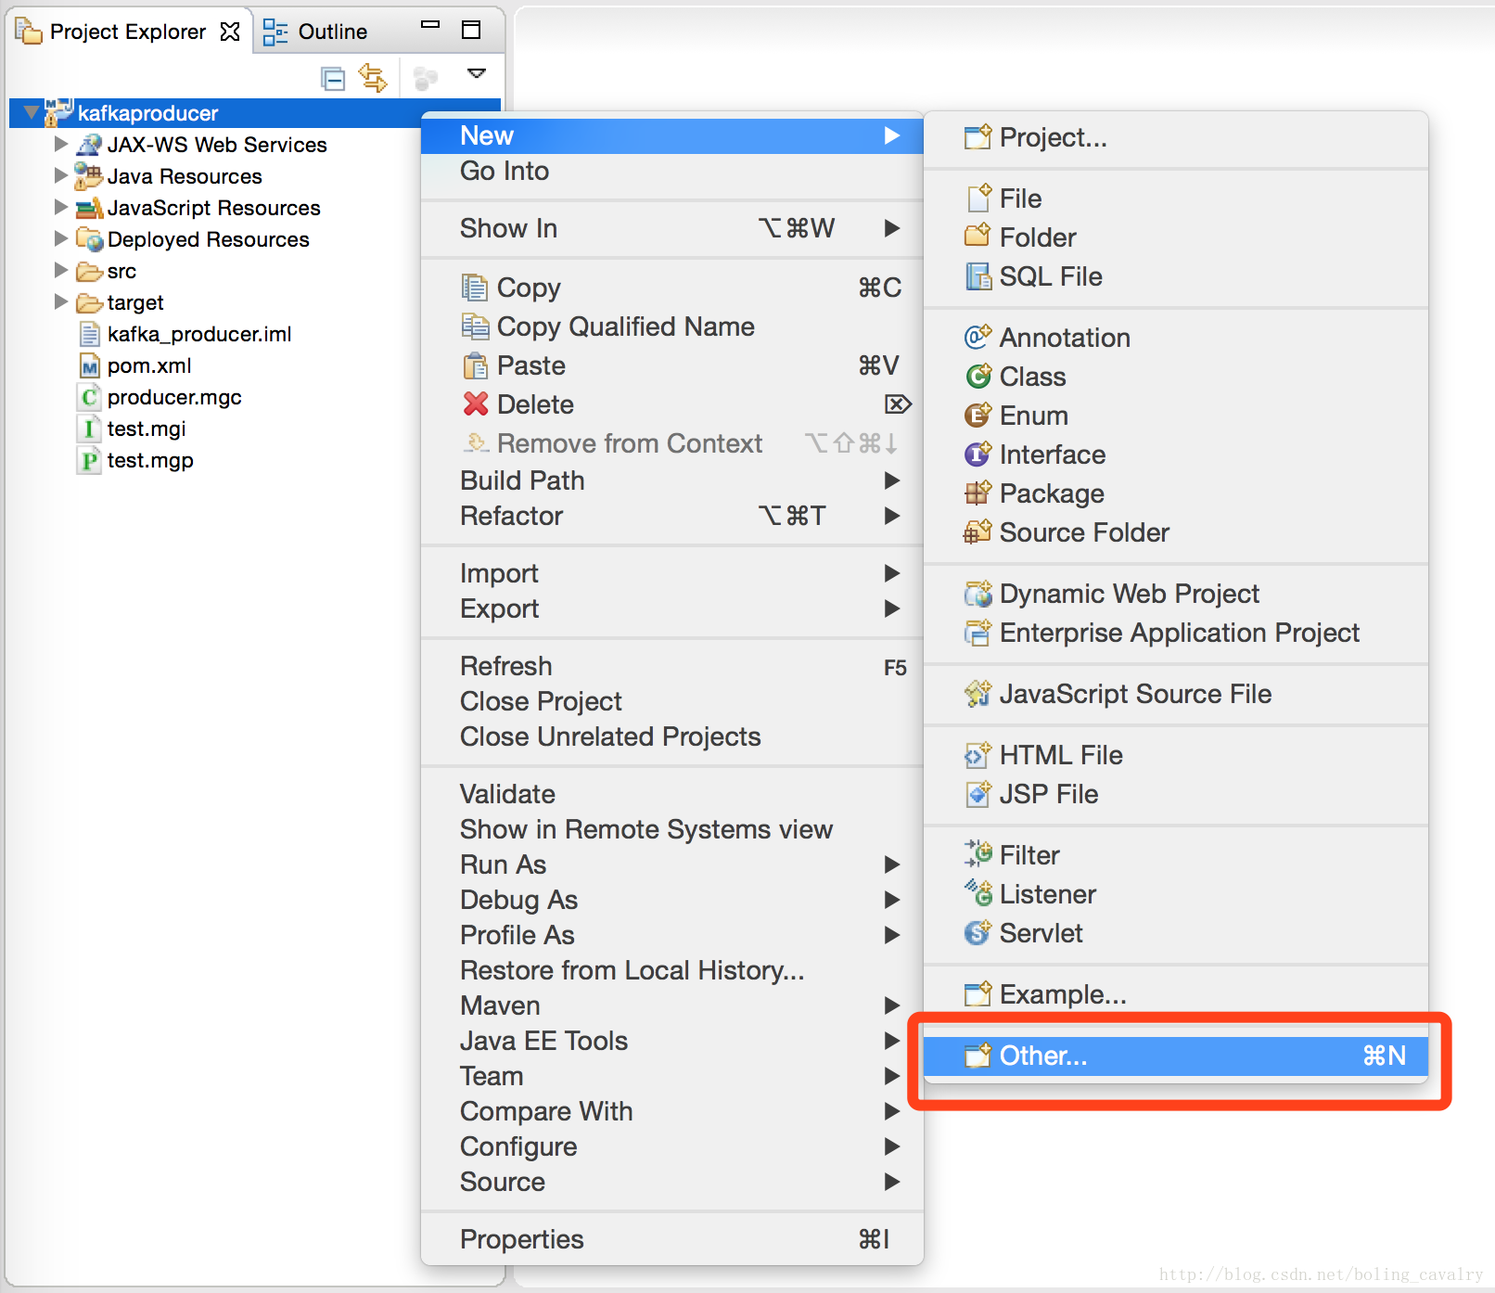1495x1293 pixels.
Task: Open the Import submenu
Action: 672,573
